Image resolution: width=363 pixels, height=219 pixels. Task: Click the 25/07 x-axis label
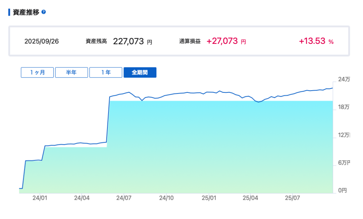point(292,198)
